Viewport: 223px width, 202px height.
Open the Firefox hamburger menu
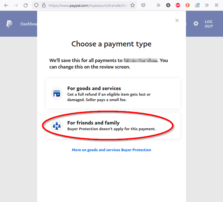(216, 6)
